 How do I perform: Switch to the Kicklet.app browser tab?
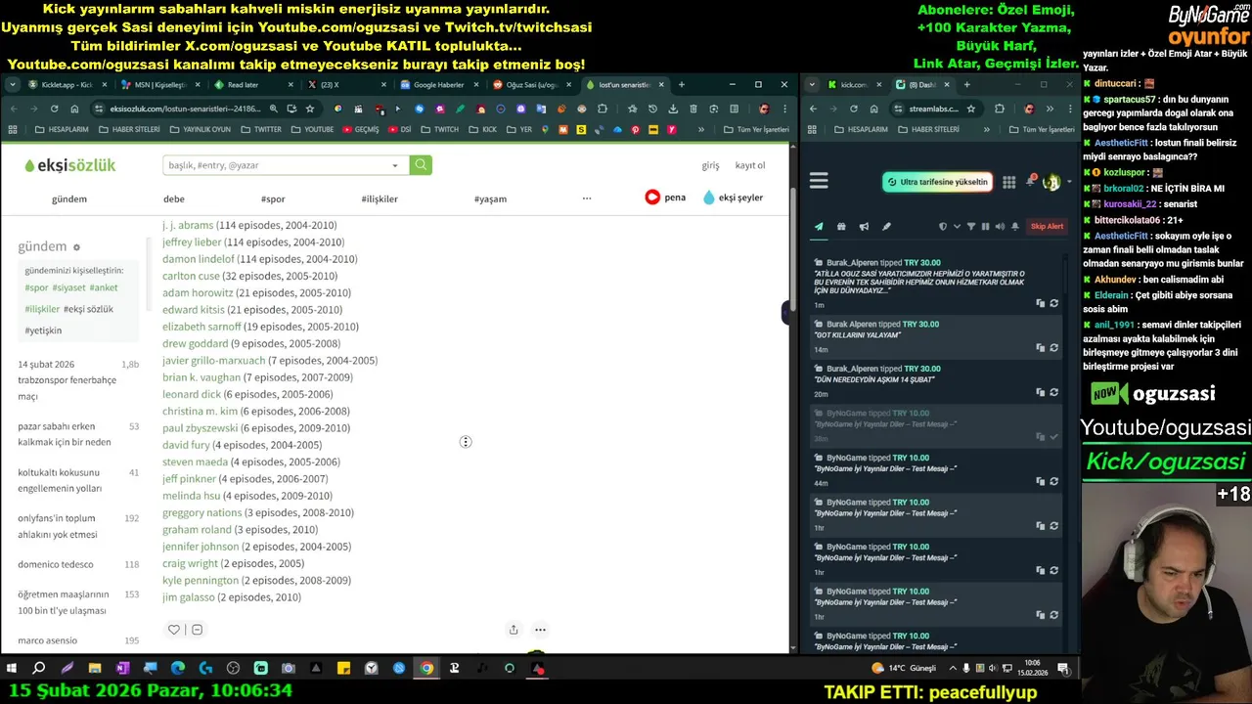pos(66,85)
